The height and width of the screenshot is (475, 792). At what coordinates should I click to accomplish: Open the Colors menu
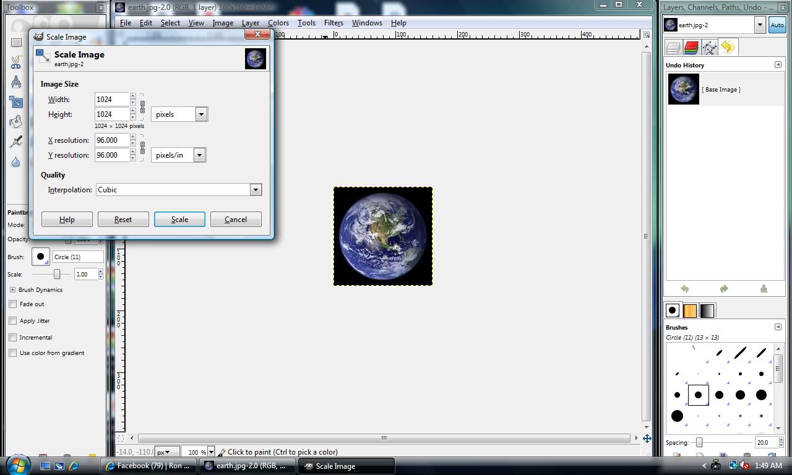coord(278,23)
